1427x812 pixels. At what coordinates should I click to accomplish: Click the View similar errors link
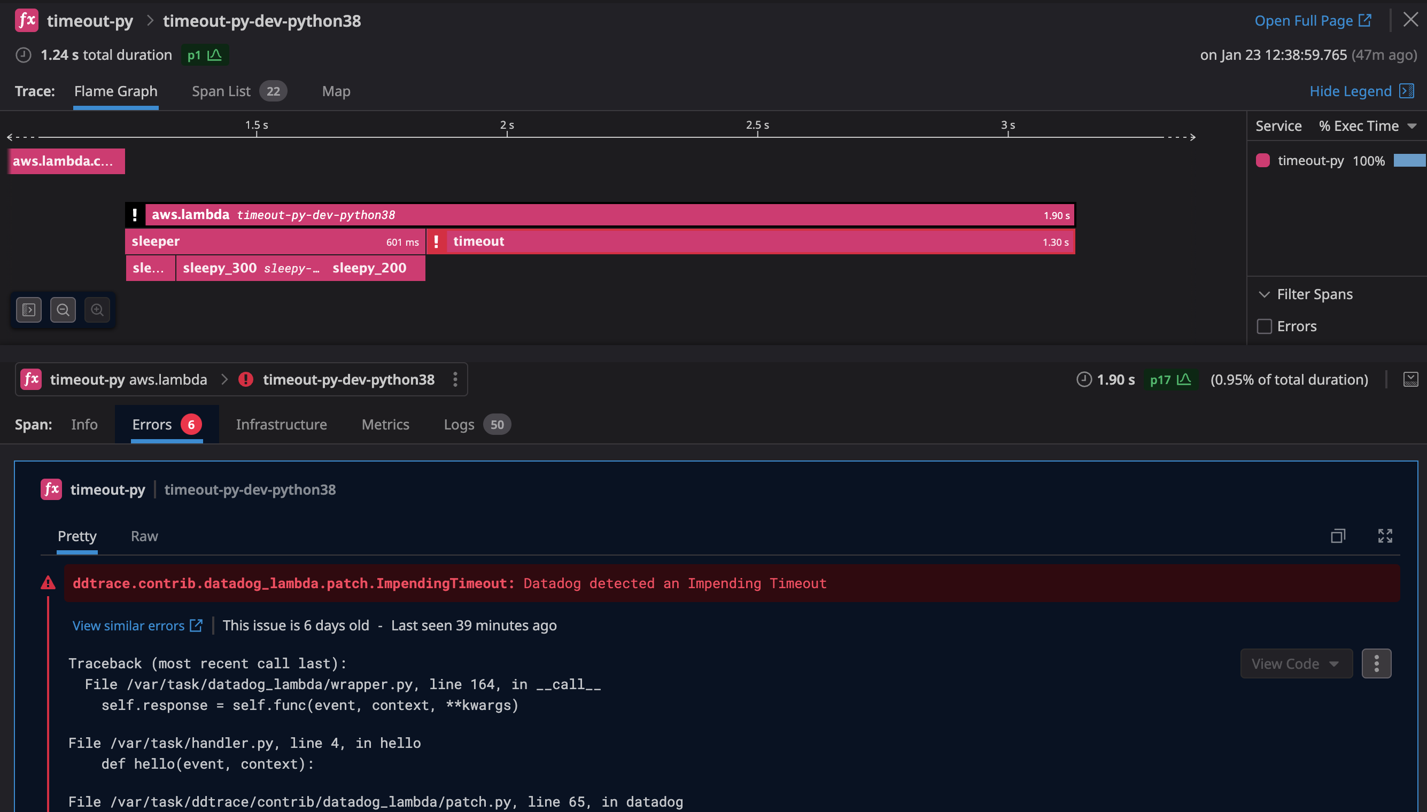(x=128, y=625)
